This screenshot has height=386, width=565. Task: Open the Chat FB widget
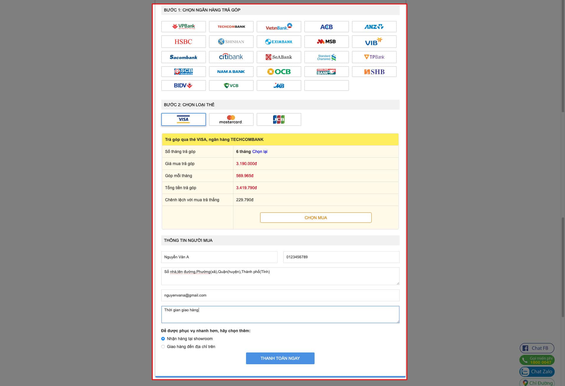point(537,348)
